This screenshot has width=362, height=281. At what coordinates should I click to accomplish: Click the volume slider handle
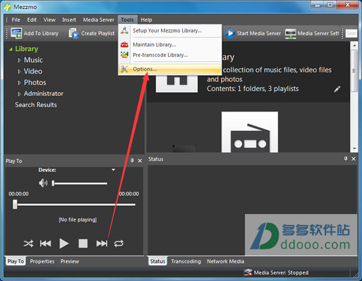click(x=53, y=183)
